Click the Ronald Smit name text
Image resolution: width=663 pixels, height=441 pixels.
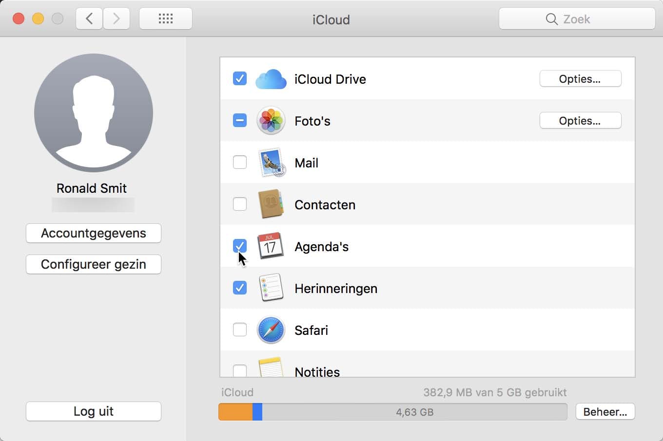click(x=92, y=188)
